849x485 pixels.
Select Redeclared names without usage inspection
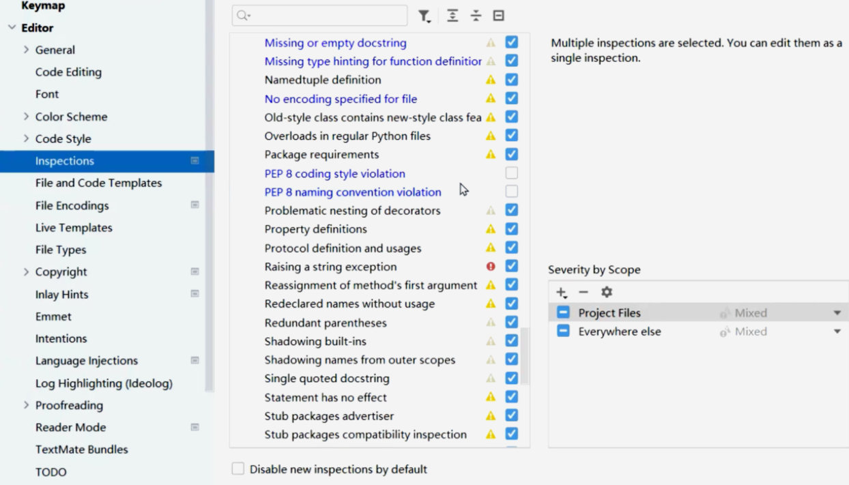(349, 304)
